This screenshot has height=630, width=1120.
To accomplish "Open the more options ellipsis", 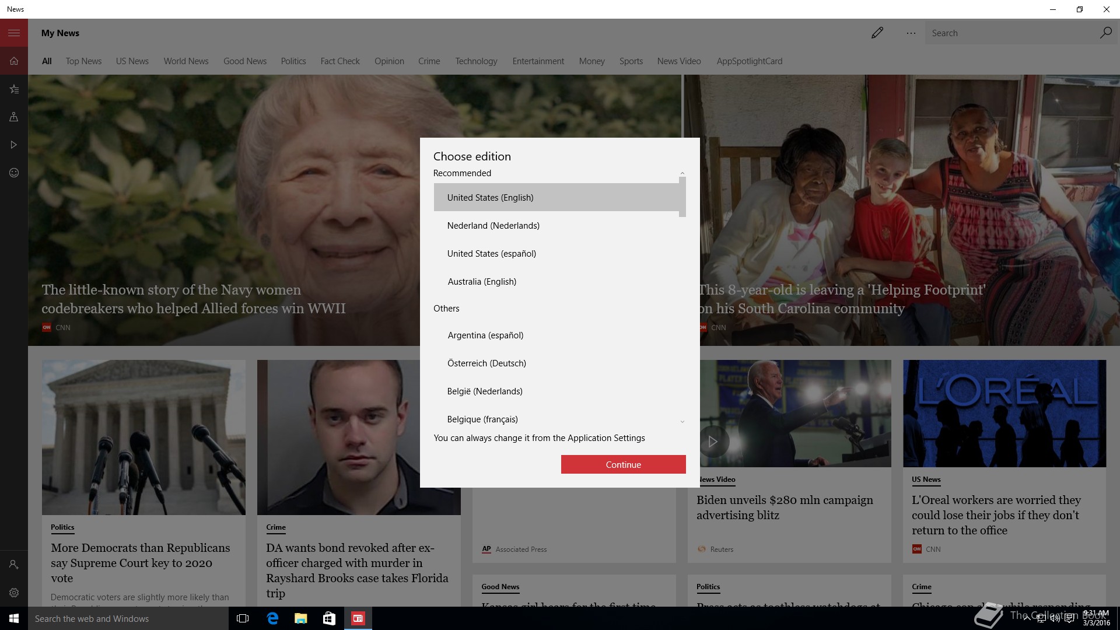I will pyautogui.click(x=911, y=33).
